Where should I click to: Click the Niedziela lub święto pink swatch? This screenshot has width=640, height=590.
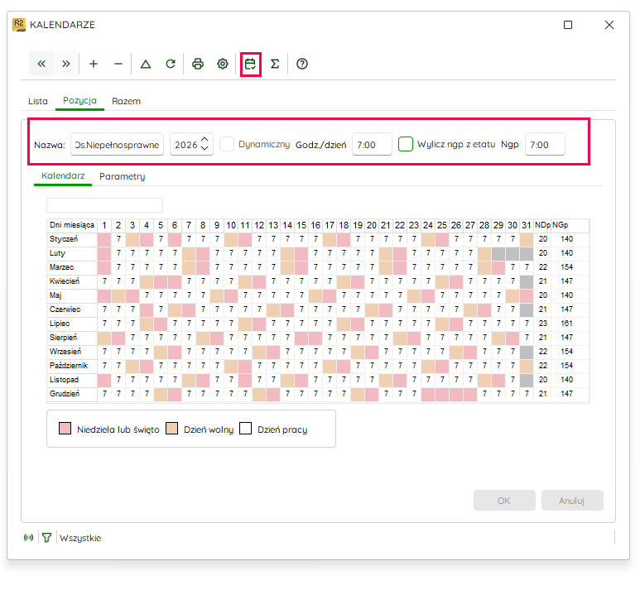tap(65, 429)
